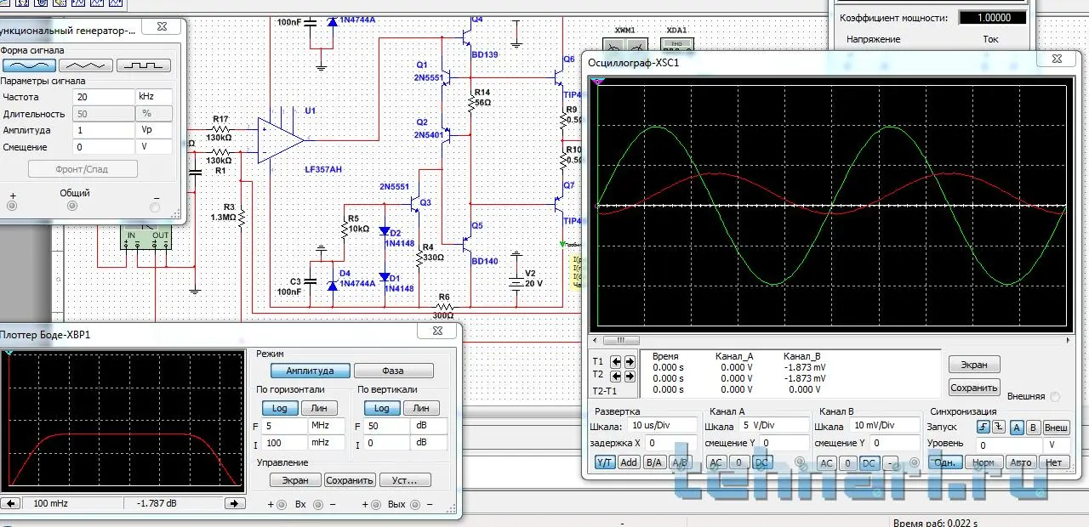
Task: Open Bode vertical F unit dB dropdown
Action: coord(430,426)
